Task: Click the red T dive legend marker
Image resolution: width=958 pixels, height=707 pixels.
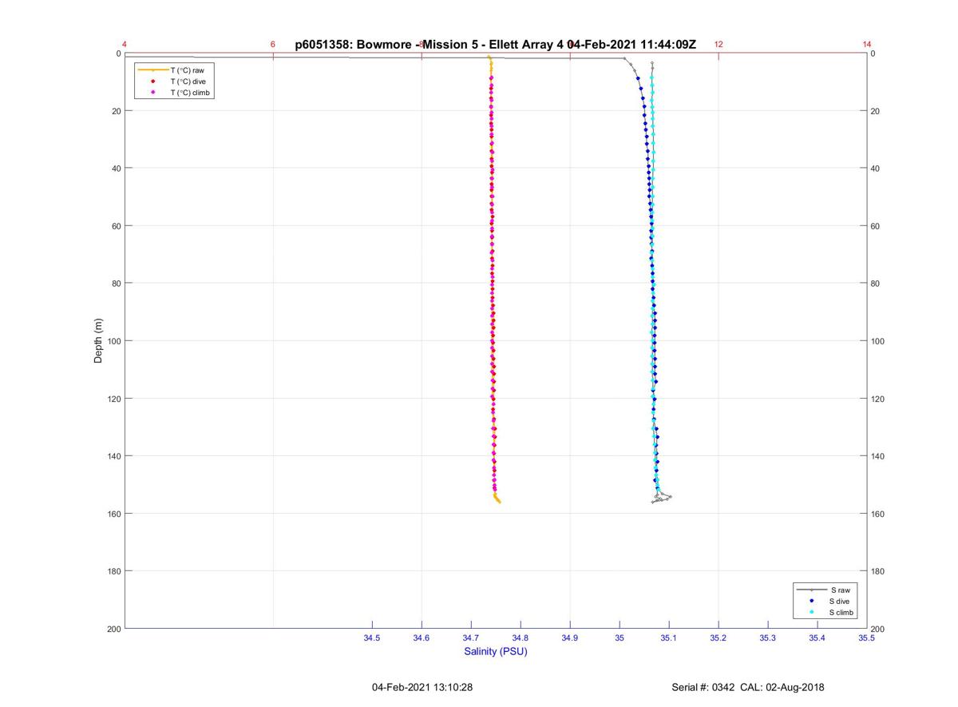Action: tap(152, 81)
